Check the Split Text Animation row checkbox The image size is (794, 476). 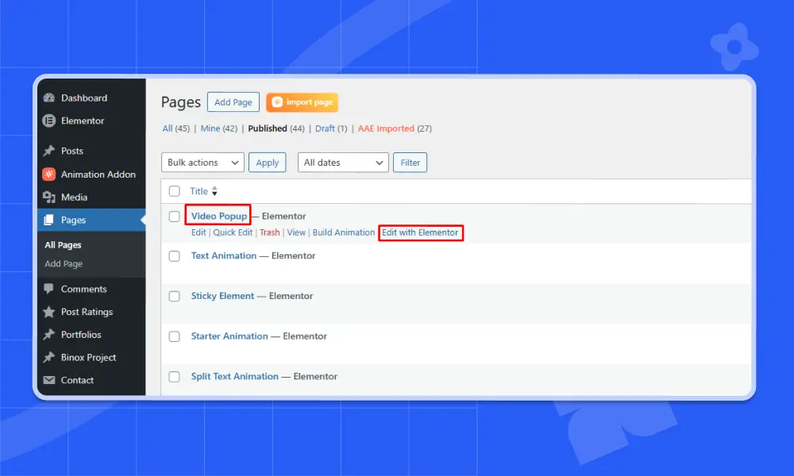pyautogui.click(x=174, y=377)
